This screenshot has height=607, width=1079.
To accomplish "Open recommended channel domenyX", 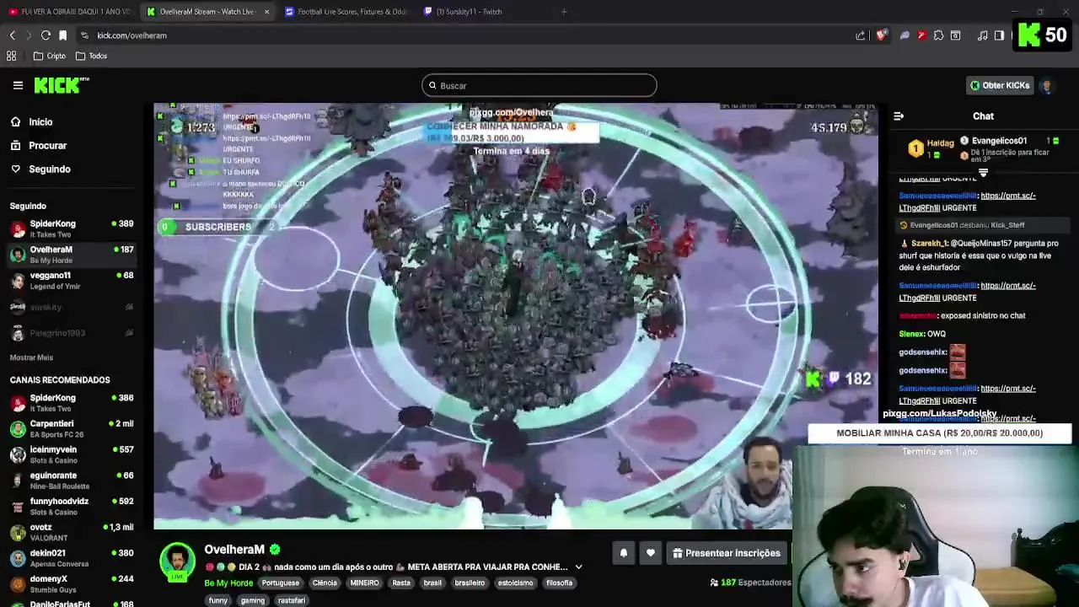I will pyautogui.click(x=72, y=583).
